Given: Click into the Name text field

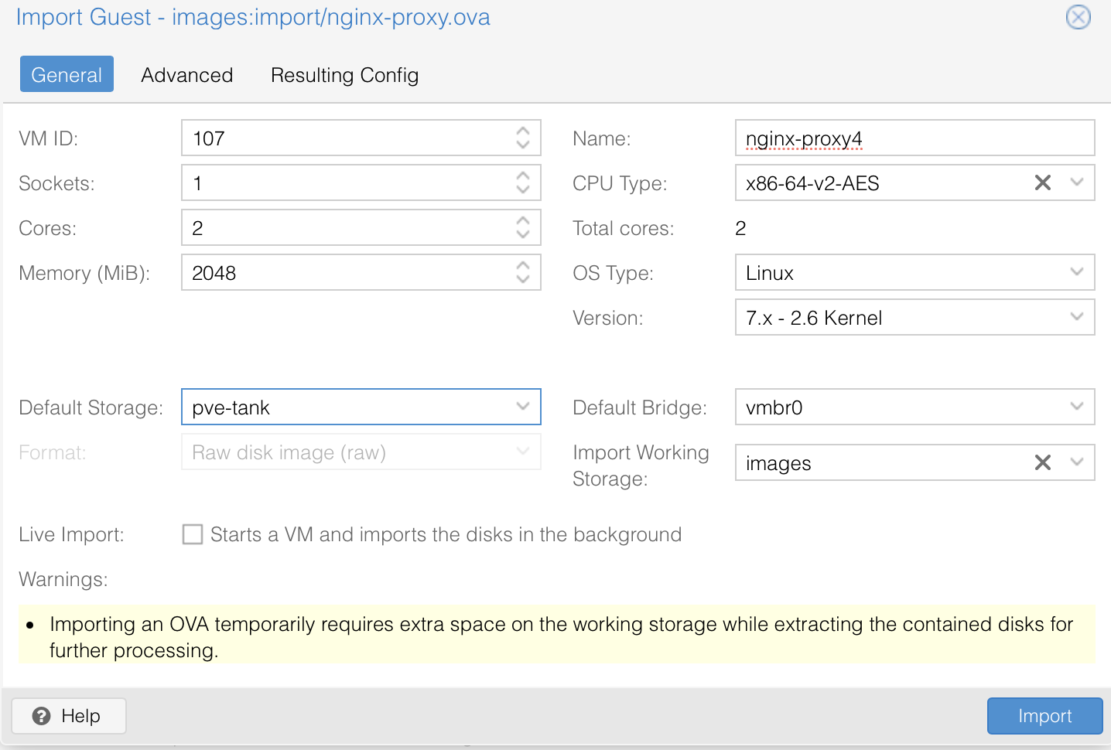Looking at the screenshot, I should point(914,138).
